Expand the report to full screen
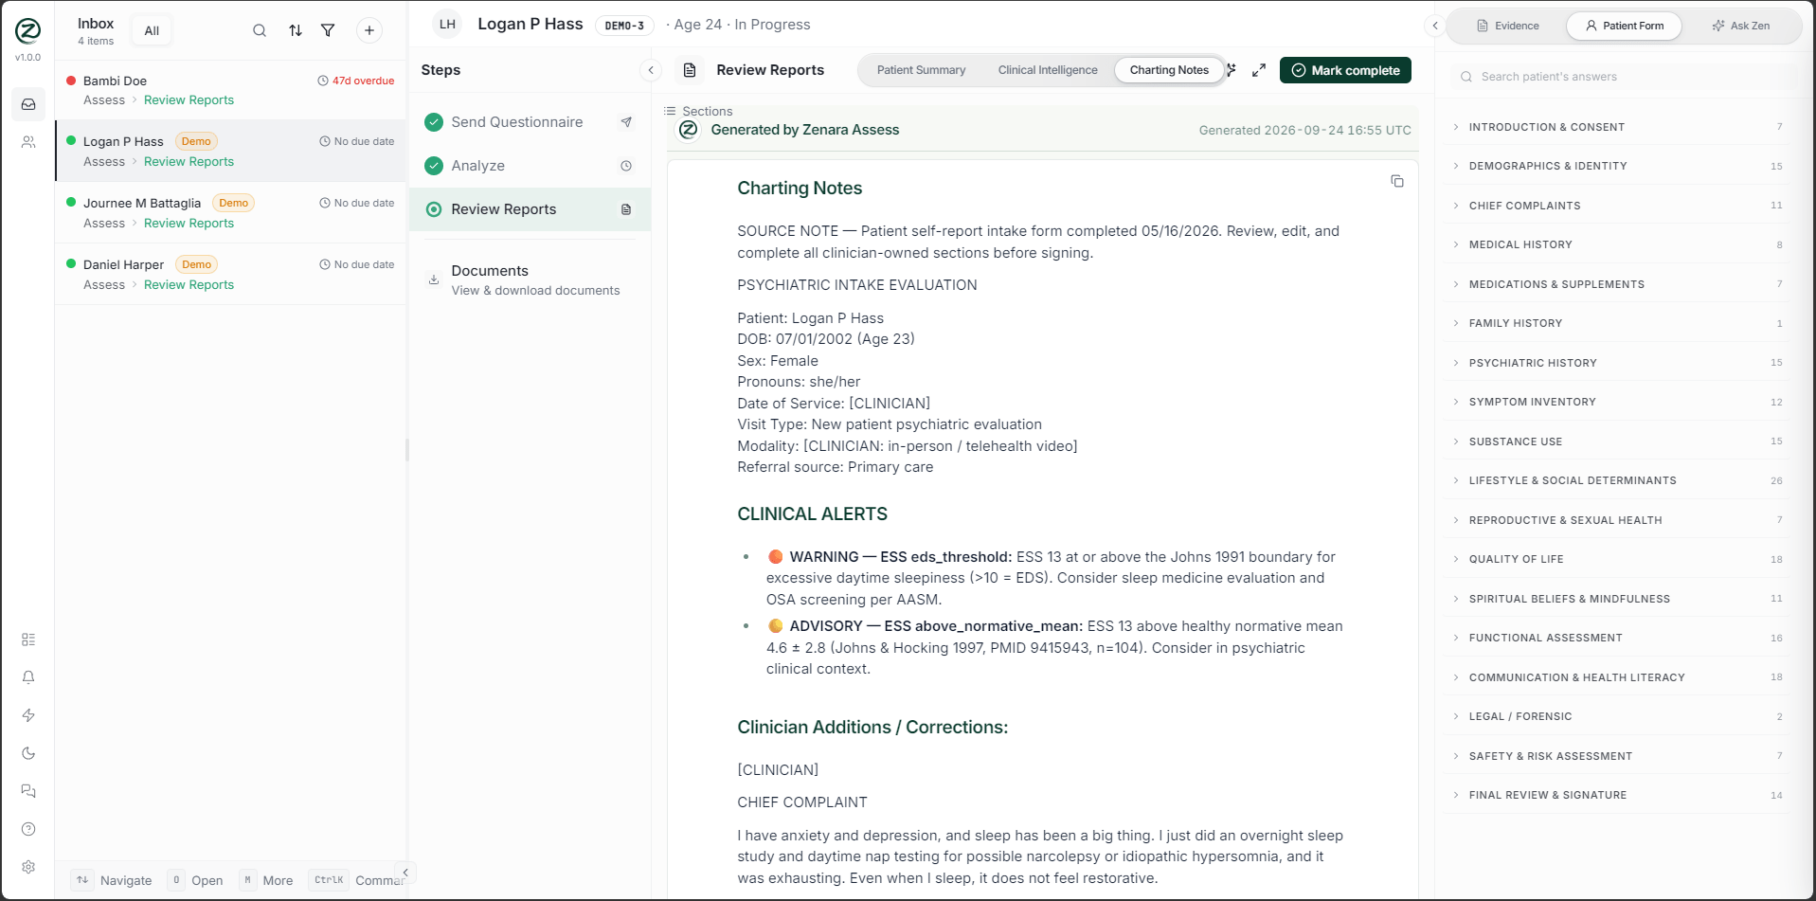 coord(1259,70)
